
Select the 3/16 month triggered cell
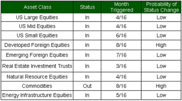pos(121,66)
